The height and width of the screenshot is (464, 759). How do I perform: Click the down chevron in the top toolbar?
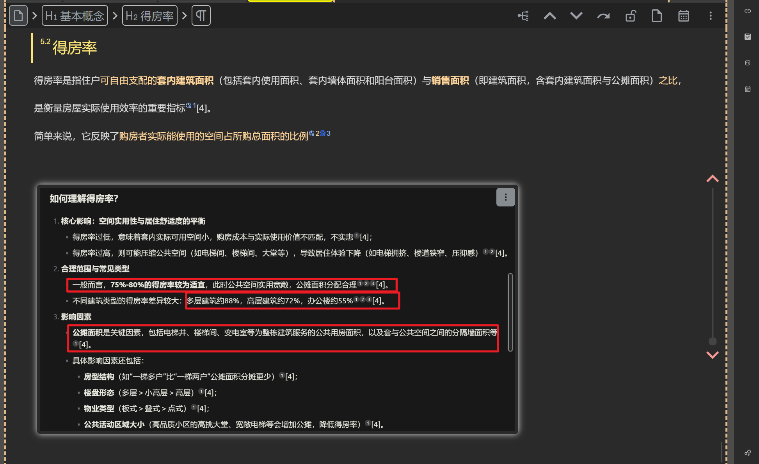pos(576,16)
